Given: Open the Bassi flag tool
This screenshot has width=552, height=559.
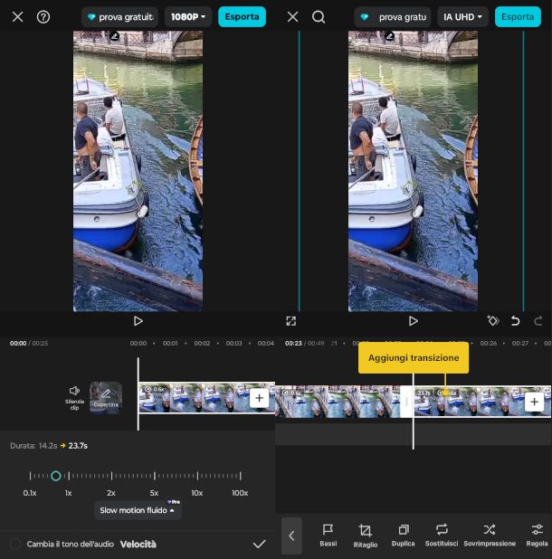Looking at the screenshot, I should tap(328, 535).
